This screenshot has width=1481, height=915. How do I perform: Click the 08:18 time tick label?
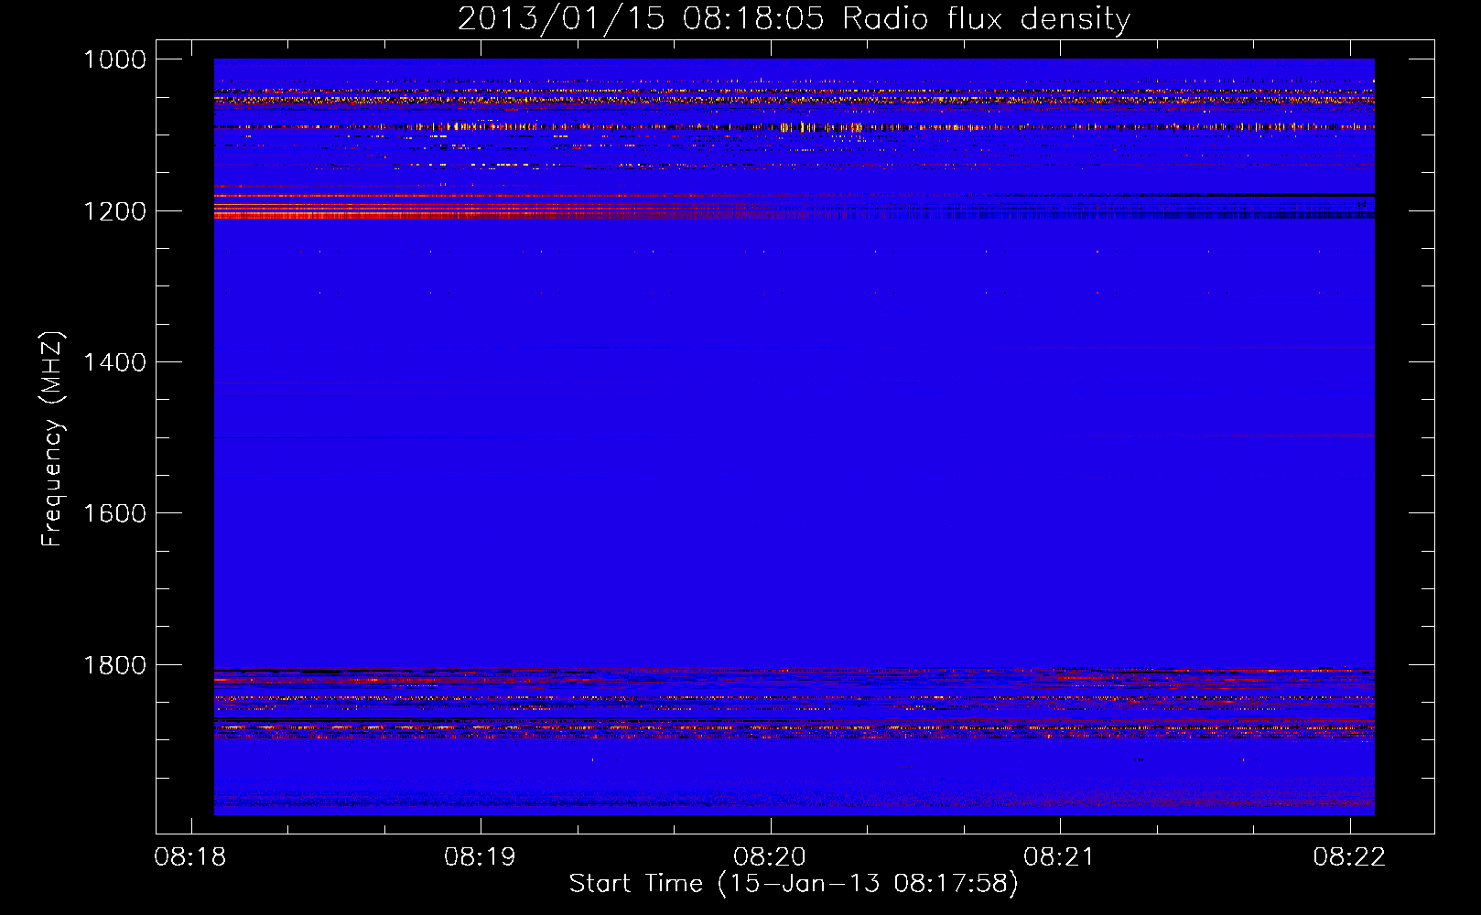pos(190,857)
